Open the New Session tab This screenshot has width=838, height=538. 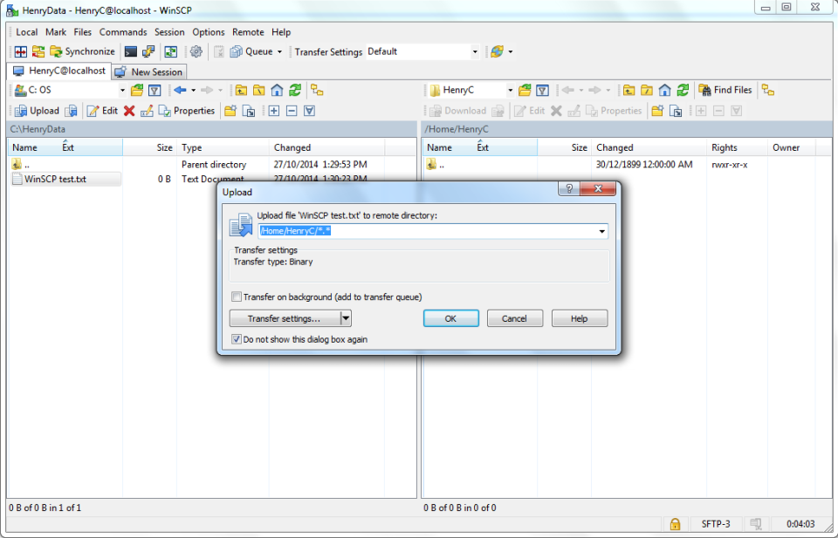click(149, 72)
